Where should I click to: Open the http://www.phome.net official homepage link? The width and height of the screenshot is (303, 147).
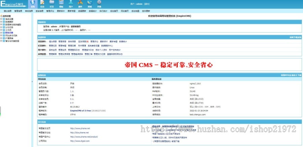pos(80,128)
